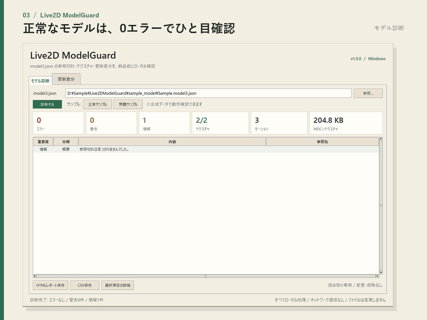Open the 更新差分 tab
427x320 pixels.
coord(66,79)
